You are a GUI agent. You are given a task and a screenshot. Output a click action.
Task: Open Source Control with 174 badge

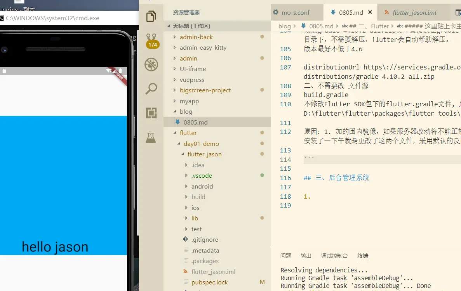(x=152, y=40)
